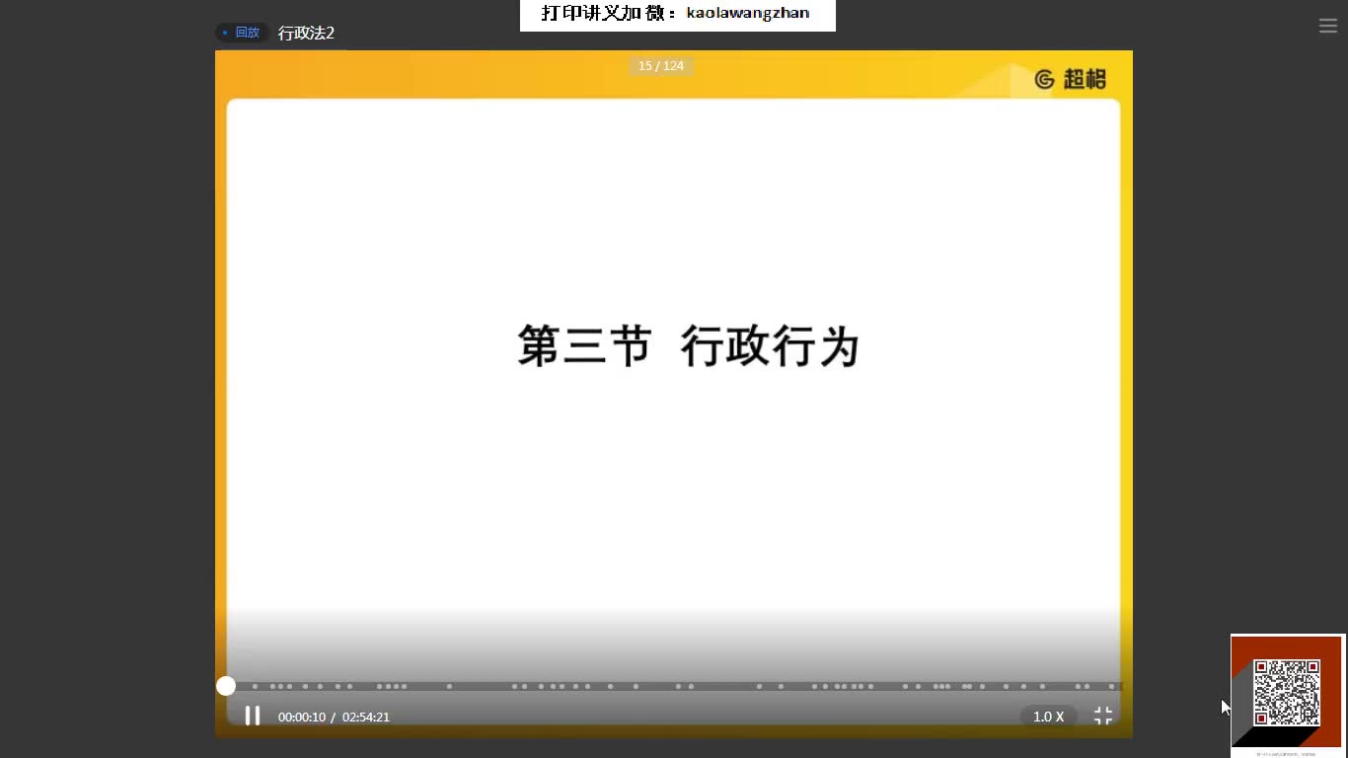Expand the slide page counter 15/124
The height and width of the screenshot is (758, 1348).
(661, 65)
